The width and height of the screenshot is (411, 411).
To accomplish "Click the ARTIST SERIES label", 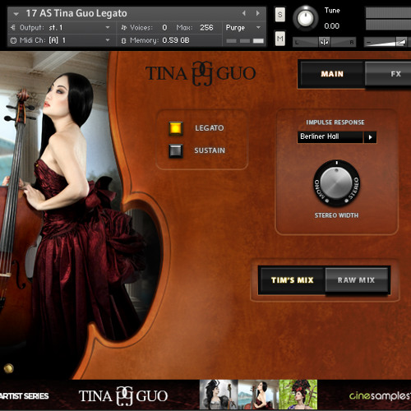I will tap(24, 396).
